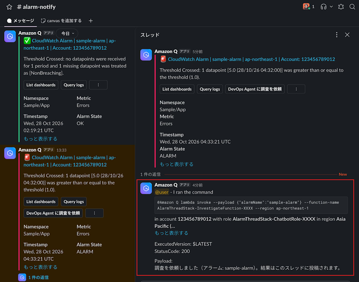This screenshot has width=359, height=282.
Task: Click the 13:33 message timestamp
Action: (x=61, y=150)
